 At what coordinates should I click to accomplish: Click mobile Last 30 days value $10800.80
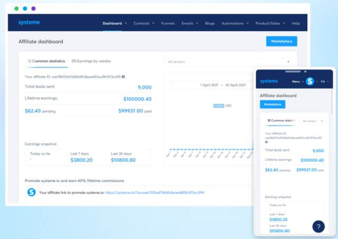click(279, 231)
